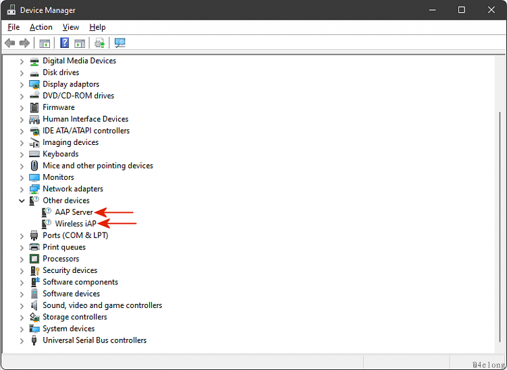Click the Disk drives icon
The width and height of the screenshot is (507, 370).
tap(34, 73)
